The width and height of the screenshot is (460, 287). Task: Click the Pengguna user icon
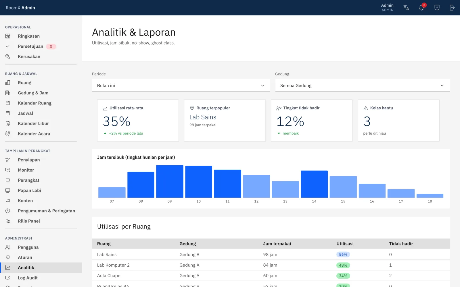coord(8,247)
